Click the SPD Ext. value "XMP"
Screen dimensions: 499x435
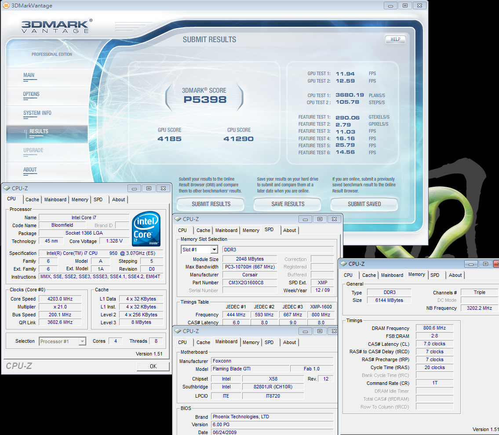point(322,283)
